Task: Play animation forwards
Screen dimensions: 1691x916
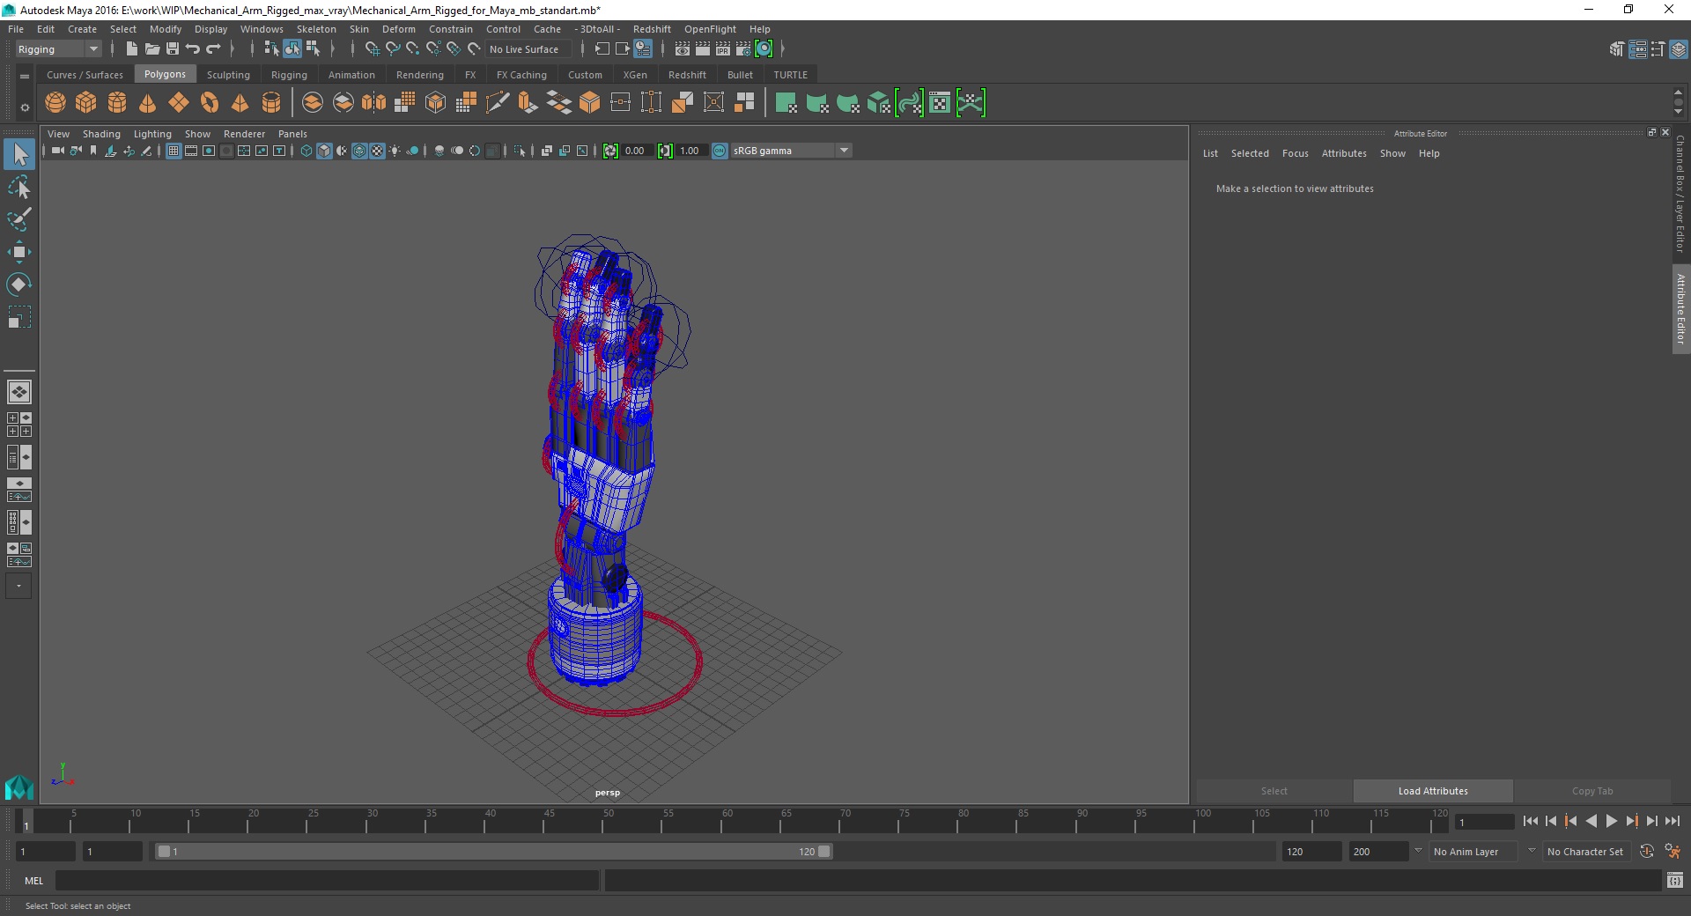Action: coord(1611,821)
